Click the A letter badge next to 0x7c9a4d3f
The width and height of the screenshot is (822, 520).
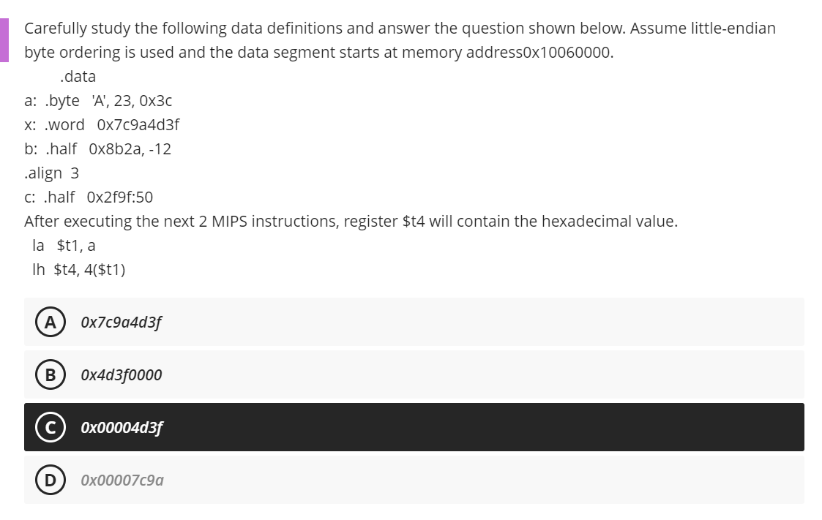coord(50,321)
